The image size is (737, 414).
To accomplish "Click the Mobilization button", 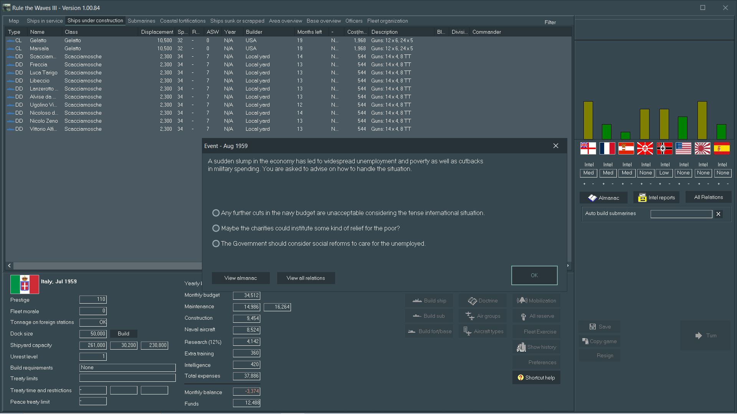I will tap(536, 301).
